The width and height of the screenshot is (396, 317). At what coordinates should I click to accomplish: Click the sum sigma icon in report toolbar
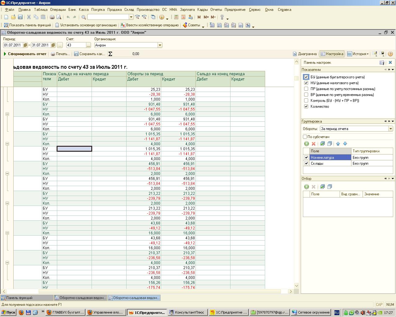(110, 54)
